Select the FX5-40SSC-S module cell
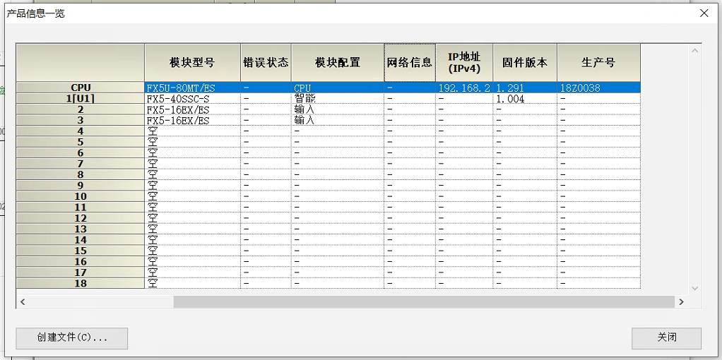 [192, 99]
